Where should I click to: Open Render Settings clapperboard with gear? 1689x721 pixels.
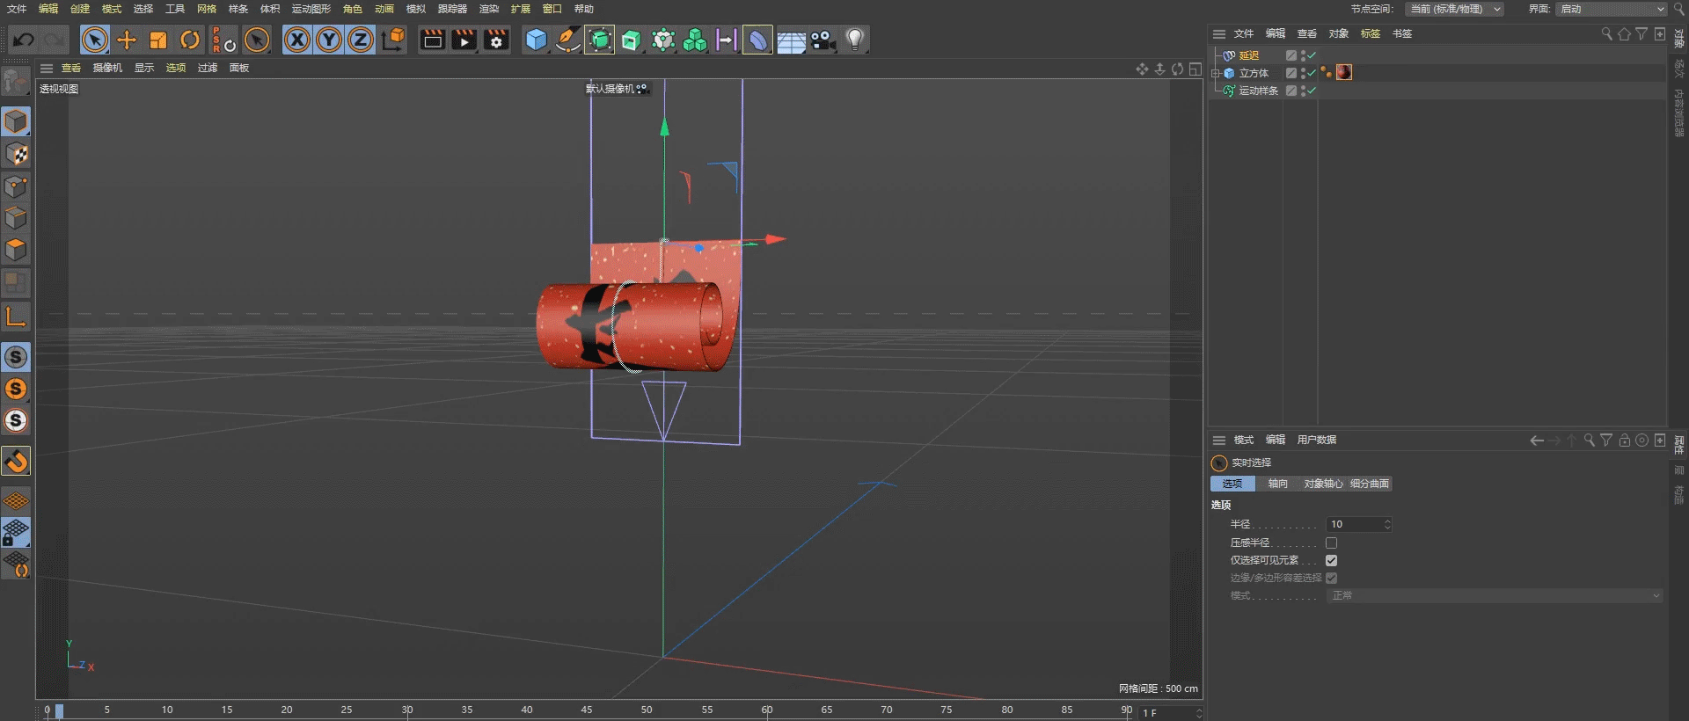coord(496,40)
